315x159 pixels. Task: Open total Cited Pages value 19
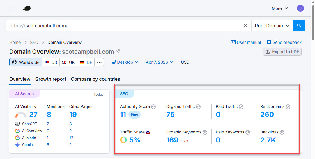pos(73,115)
